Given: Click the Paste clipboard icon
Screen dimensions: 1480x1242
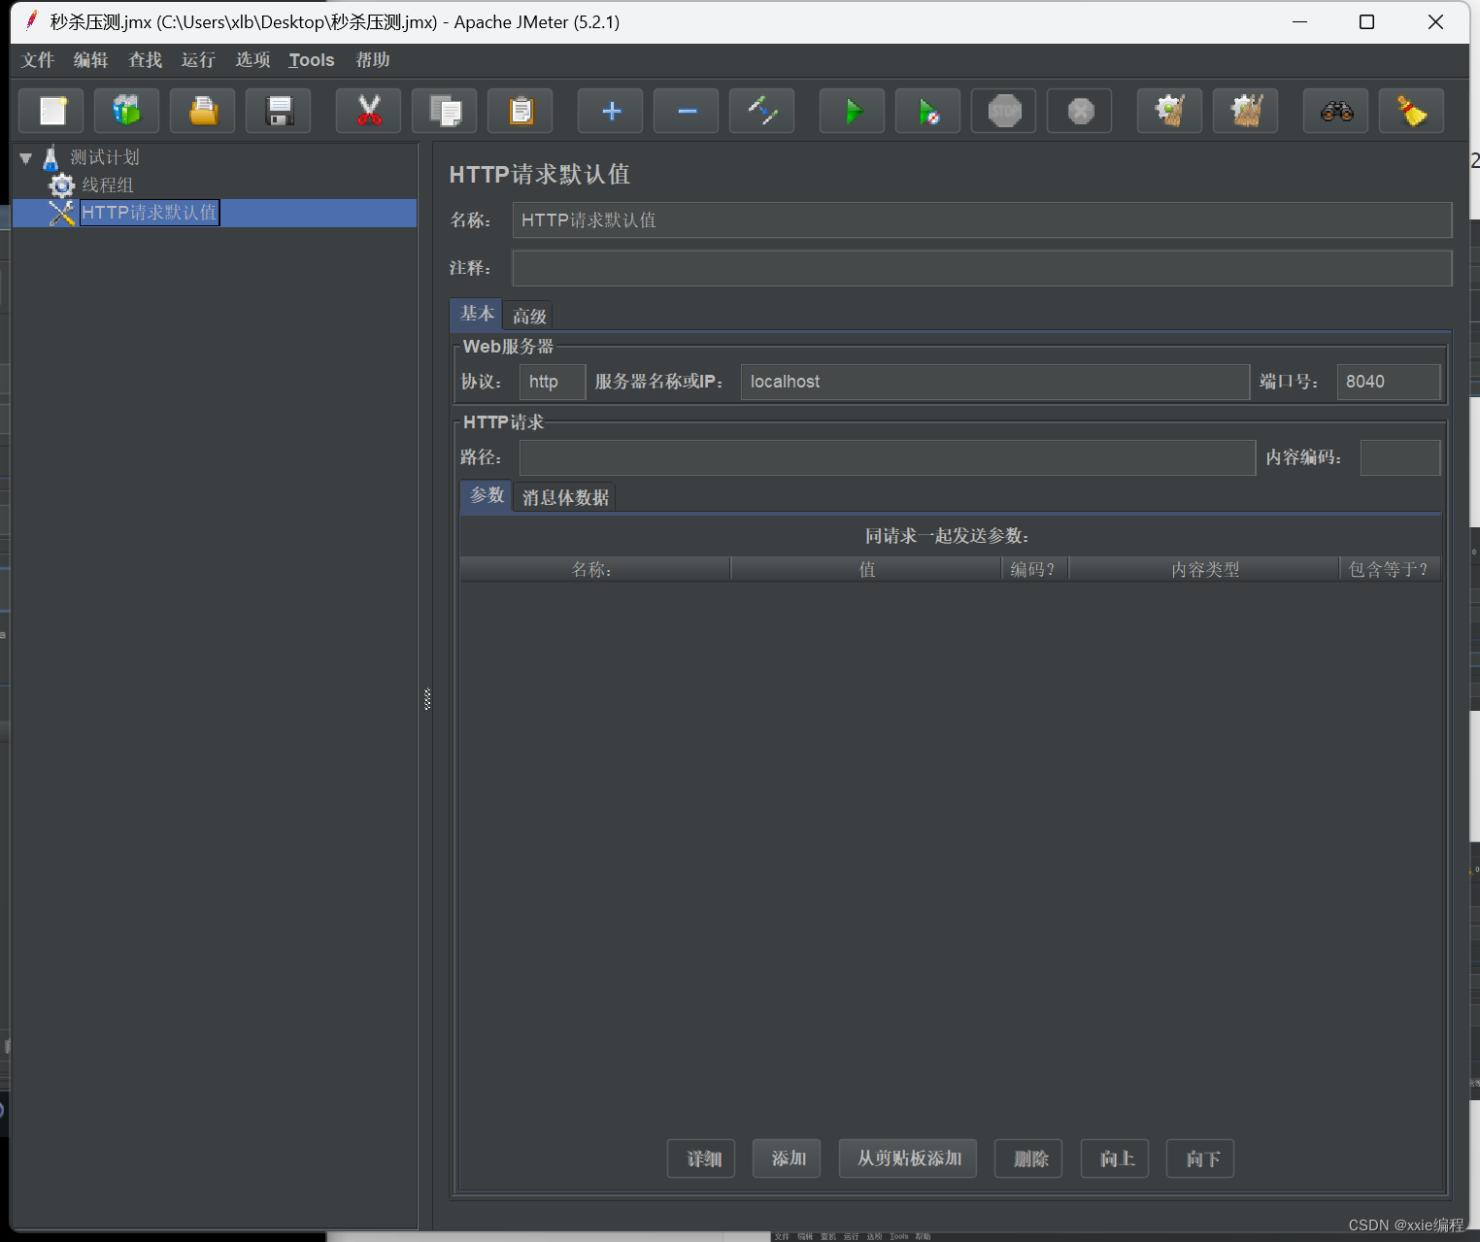Looking at the screenshot, I should coord(521,111).
